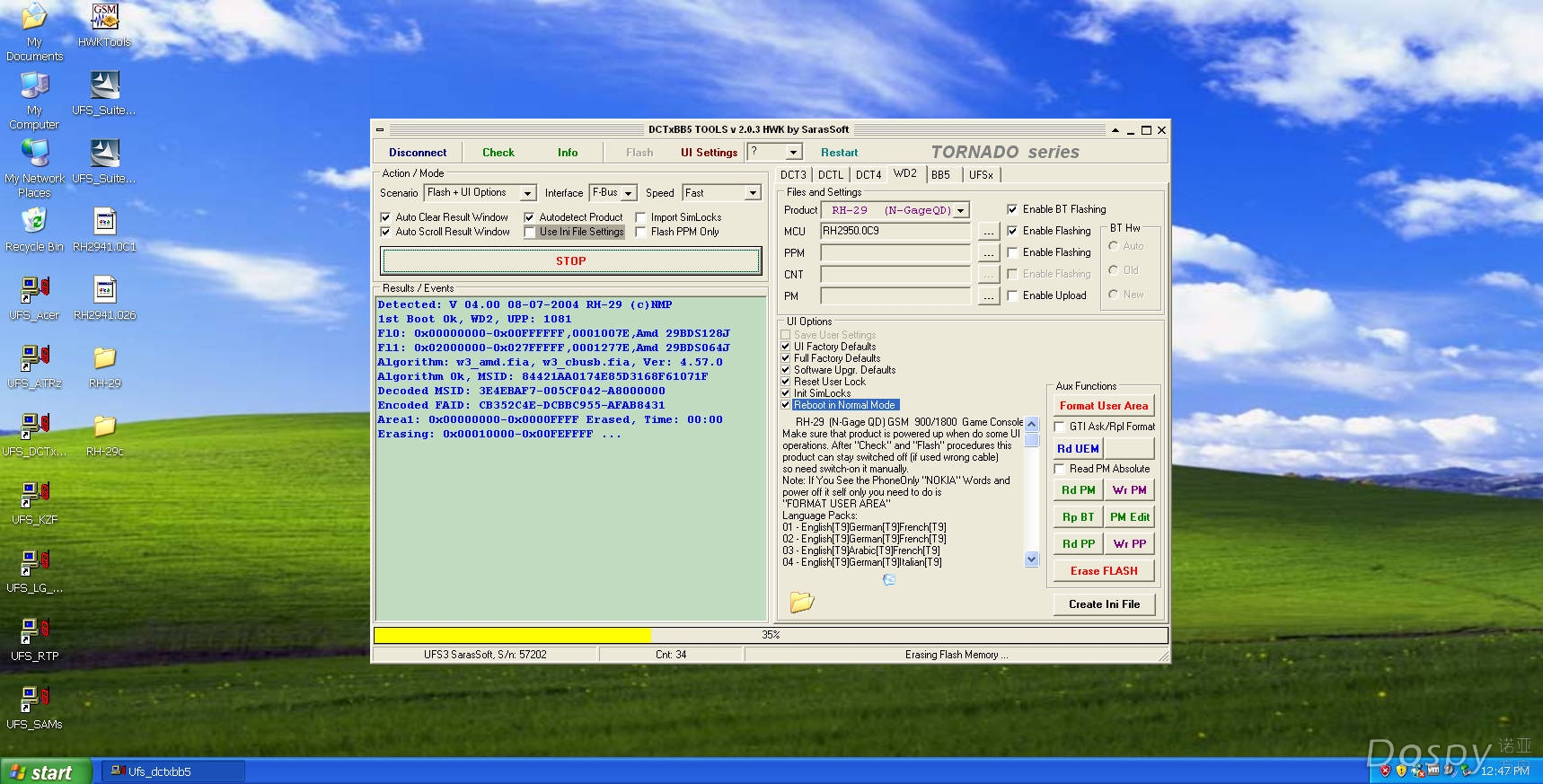Click Create Ini File button
Viewport: 1543px width, 784px height.
1104,604
